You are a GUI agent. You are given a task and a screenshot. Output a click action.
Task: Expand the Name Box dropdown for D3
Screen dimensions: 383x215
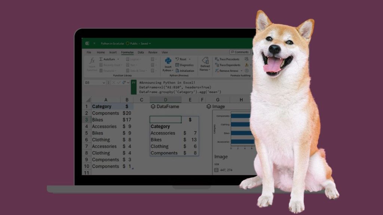tap(104, 82)
